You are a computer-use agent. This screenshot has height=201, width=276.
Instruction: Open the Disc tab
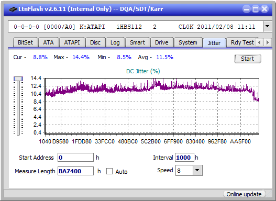point(95,42)
